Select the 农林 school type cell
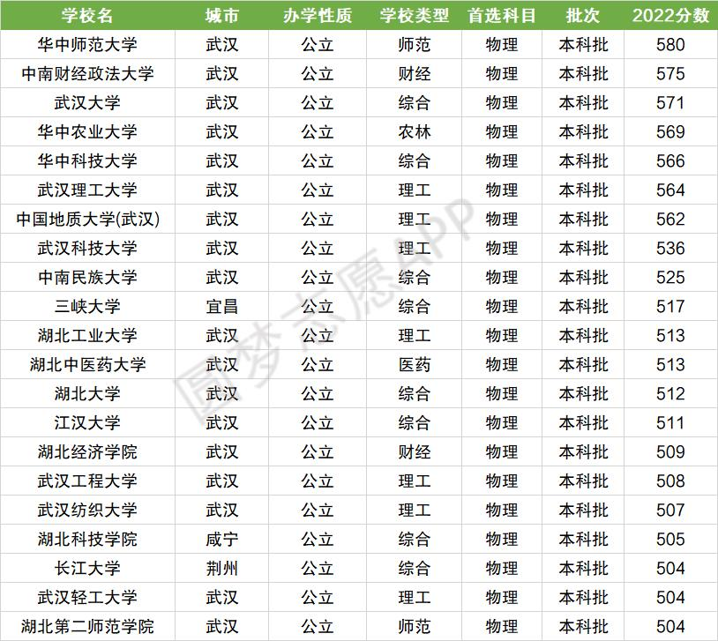The image size is (718, 641). point(414,132)
